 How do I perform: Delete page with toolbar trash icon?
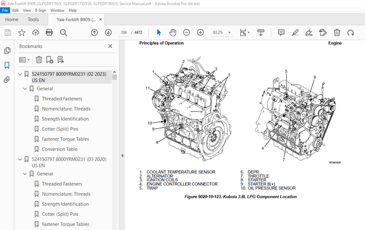click(337, 32)
